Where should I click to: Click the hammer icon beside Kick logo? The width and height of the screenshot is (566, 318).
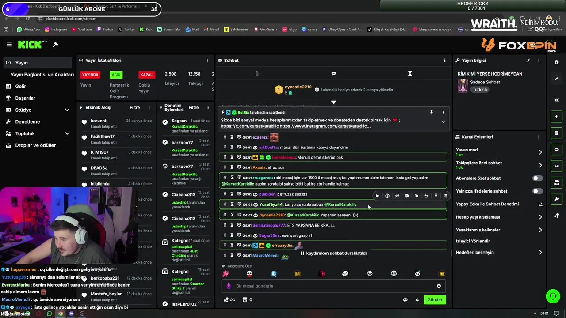click(56, 45)
